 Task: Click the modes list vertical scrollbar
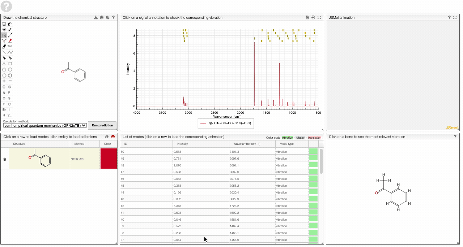[x=321, y=161]
